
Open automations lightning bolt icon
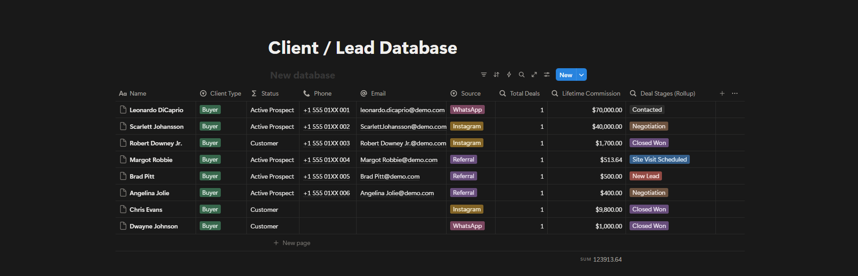coord(509,75)
